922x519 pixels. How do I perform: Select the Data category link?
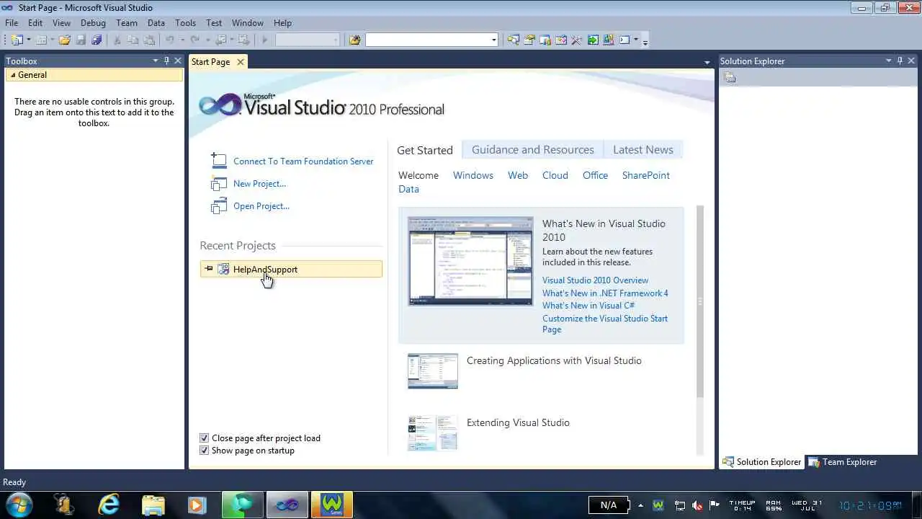408,189
